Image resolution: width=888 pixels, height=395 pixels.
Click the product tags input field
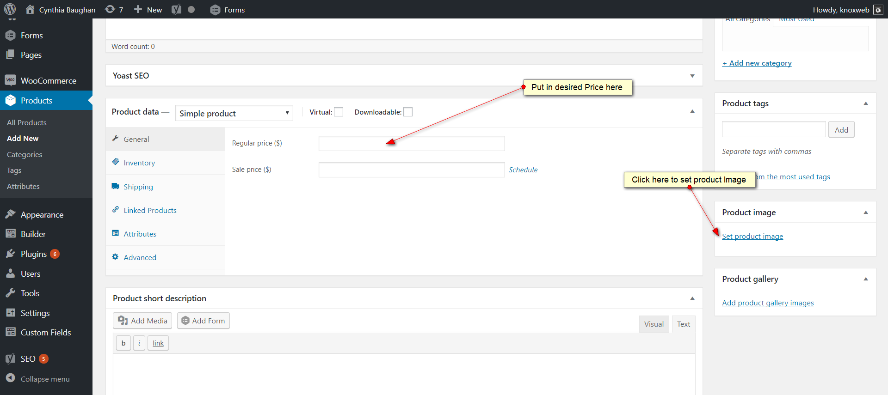pos(774,129)
